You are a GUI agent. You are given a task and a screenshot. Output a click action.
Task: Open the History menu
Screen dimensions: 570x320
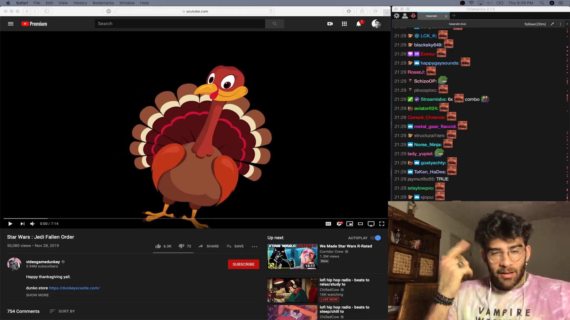(80, 3)
